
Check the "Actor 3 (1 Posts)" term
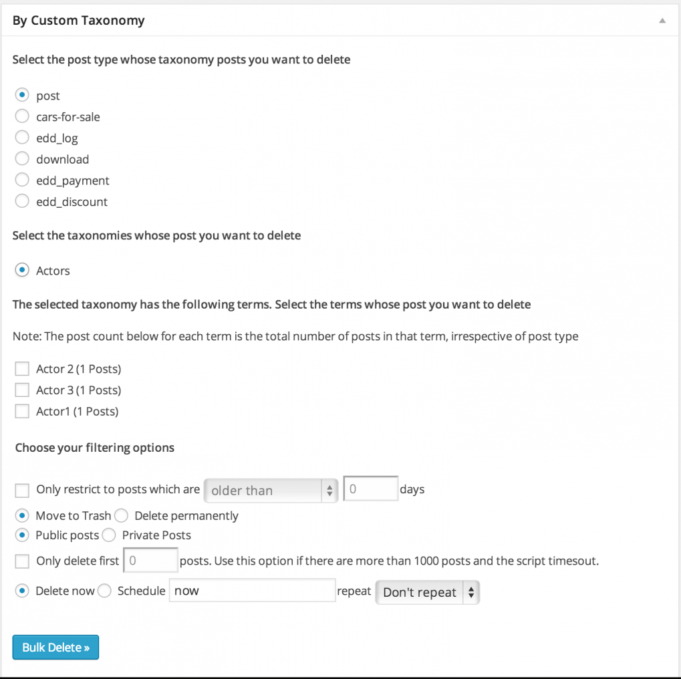click(22, 390)
